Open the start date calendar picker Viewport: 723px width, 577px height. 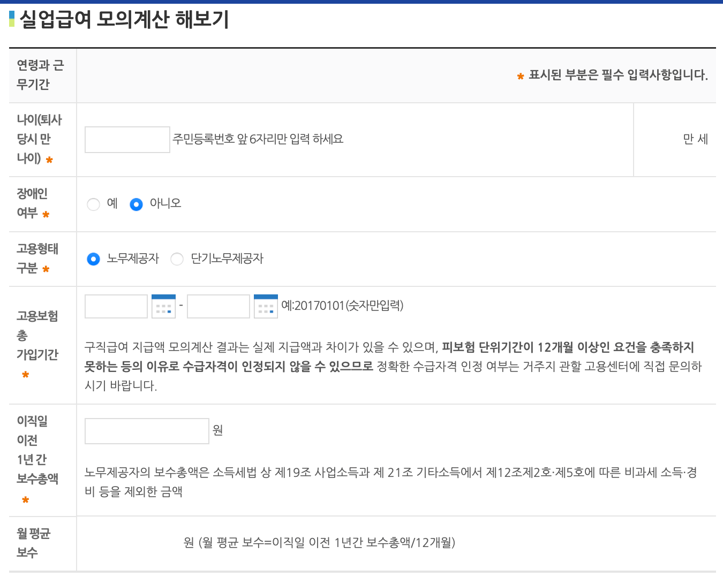click(163, 306)
